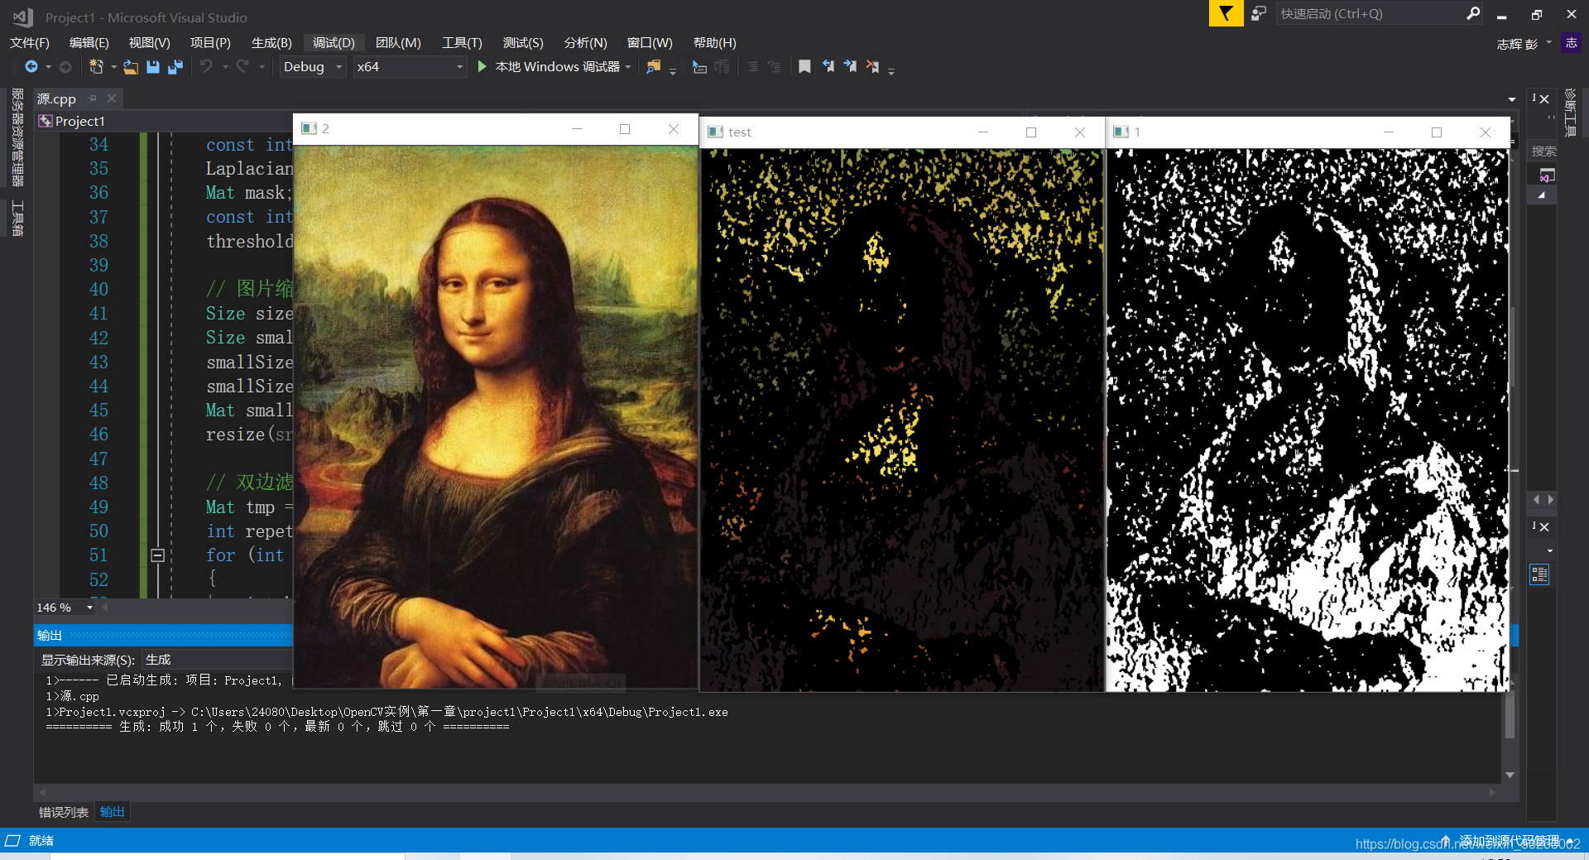Click the list view icon in lower right panel
Viewport: 1589px width, 860px height.
1539,574
